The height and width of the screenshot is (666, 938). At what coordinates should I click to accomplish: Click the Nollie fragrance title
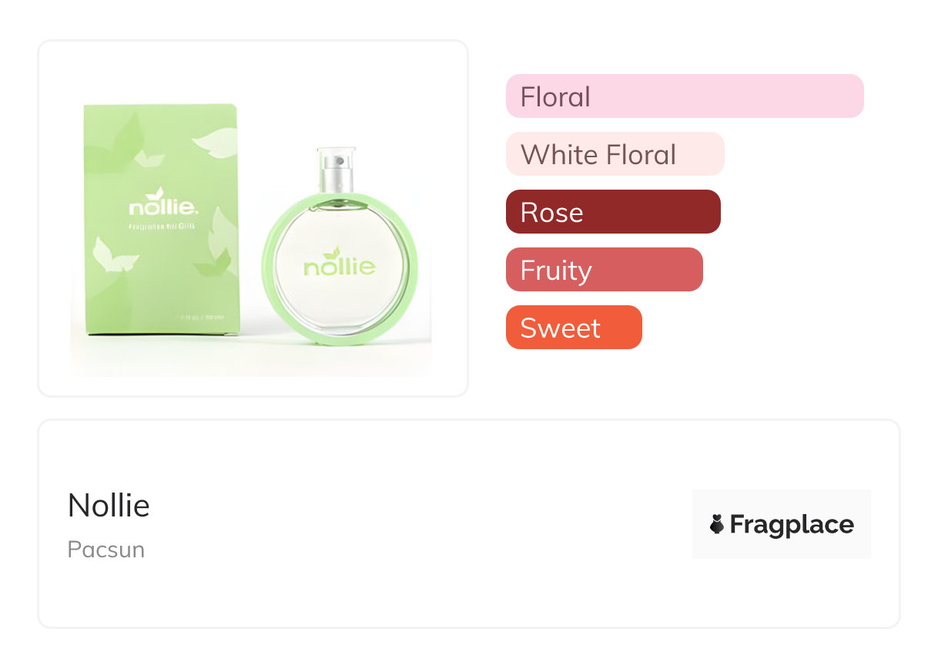coord(109,506)
